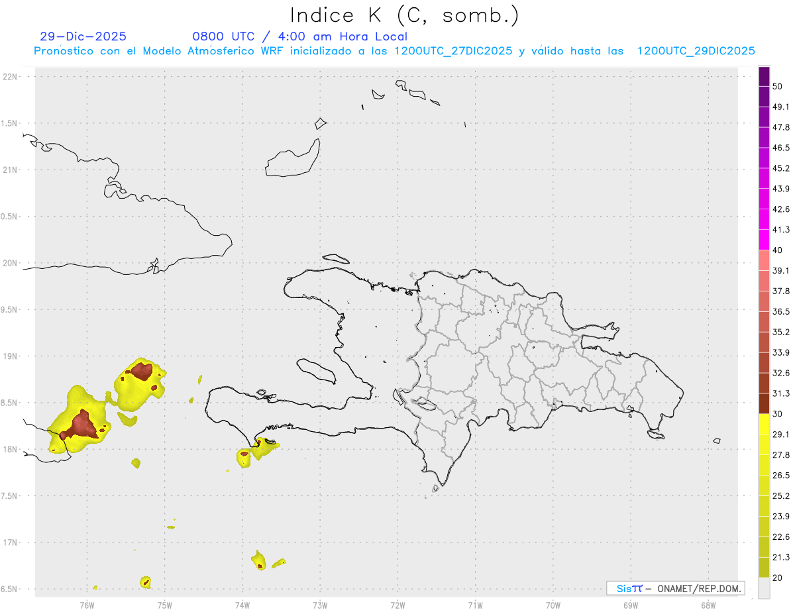Click the '18N' latitude label

(x=11, y=450)
